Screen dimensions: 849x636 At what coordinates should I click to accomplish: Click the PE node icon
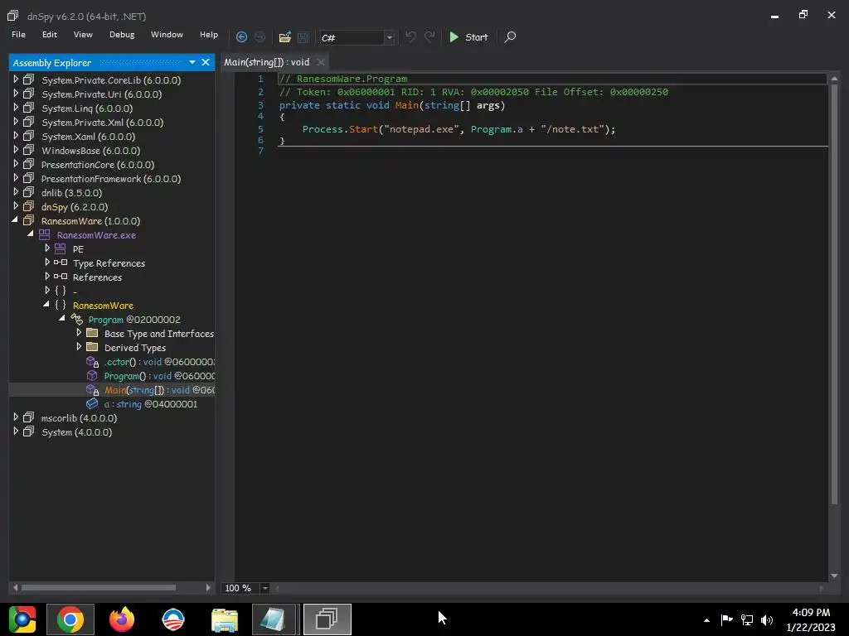click(x=60, y=248)
